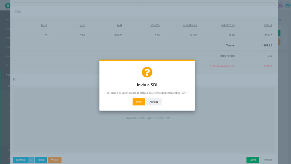This screenshot has width=291, height=164.
Task: Click the purple icon in top bar
Action: coord(281,5)
